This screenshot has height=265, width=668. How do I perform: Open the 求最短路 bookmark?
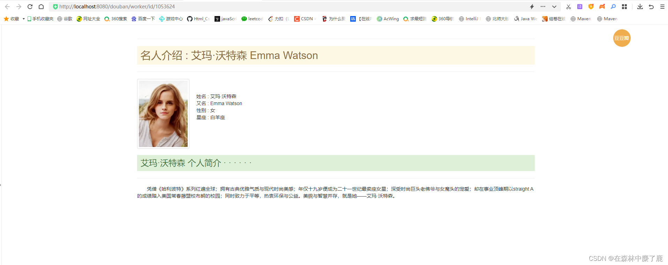415,19
